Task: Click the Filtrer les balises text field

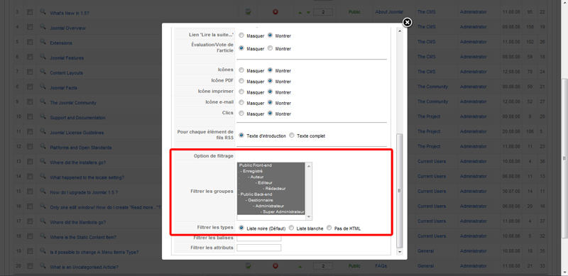Action: tap(258, 238)
